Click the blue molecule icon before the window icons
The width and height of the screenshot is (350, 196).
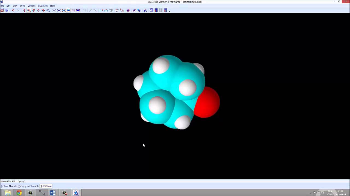click(145, 10)
